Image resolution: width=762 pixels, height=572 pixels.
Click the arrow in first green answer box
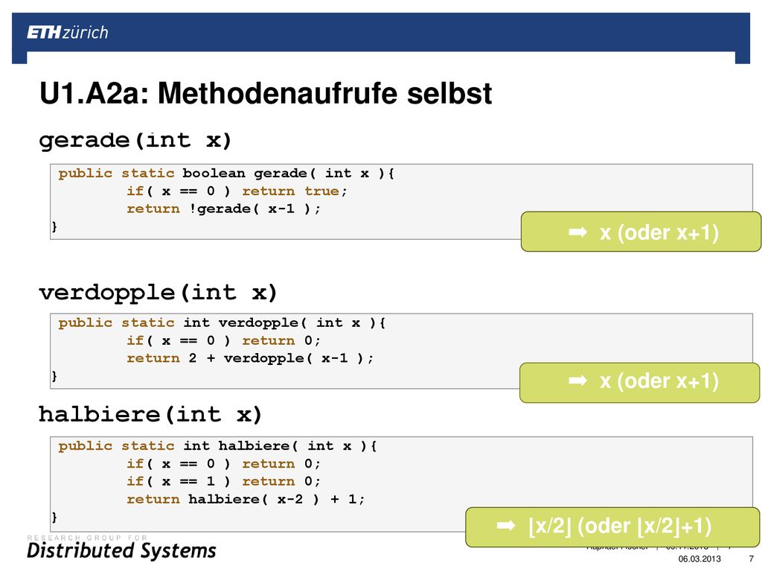[577, 232]
